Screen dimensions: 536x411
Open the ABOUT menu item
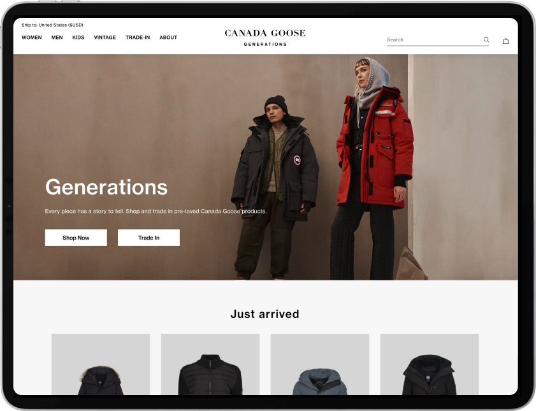[168, 37]
